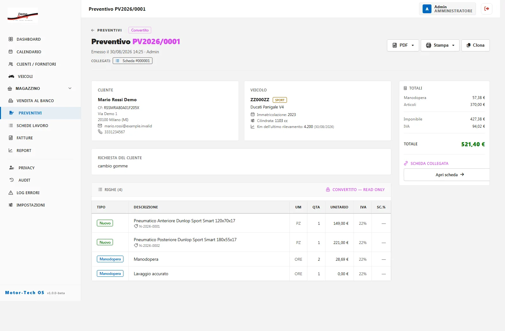
Task: Click the Fatture document icon
Action: click(x=11, y=138)
